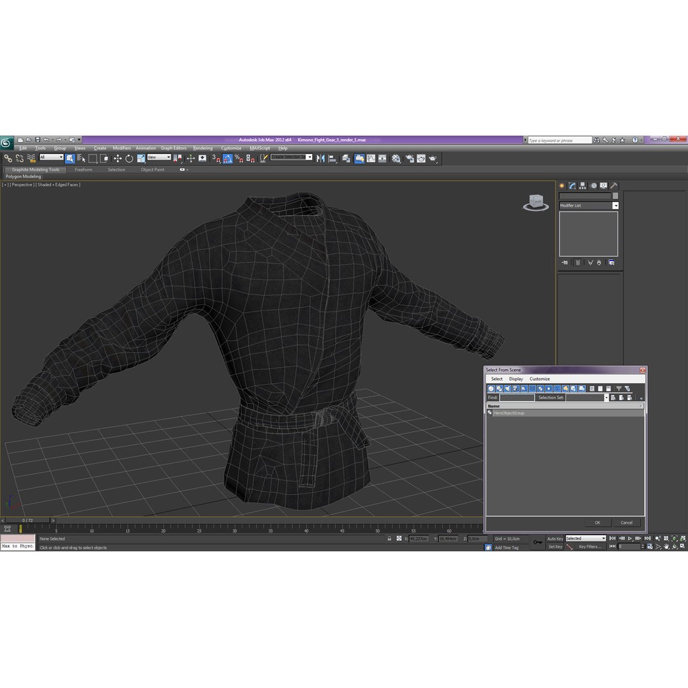The height and width of the screenshot is (688, 688).
Task: Select the Select and Move tool
Action: (118, 159)
